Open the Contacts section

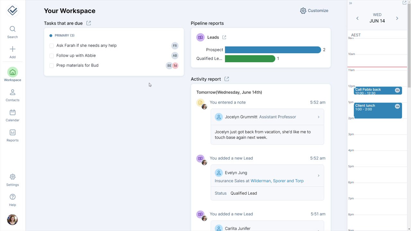(13, 95)
